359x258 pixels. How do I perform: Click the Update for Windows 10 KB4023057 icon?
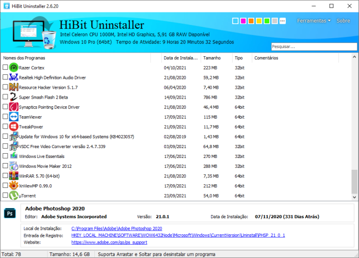click(x=14, y=137)
